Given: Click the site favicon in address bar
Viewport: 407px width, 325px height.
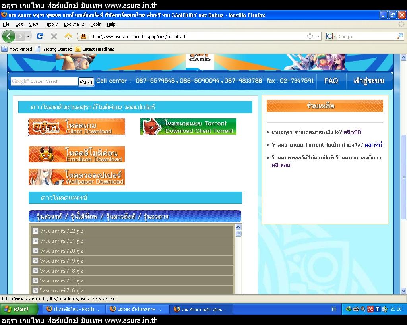Looking at the screenshot, I should coord(83,36).
